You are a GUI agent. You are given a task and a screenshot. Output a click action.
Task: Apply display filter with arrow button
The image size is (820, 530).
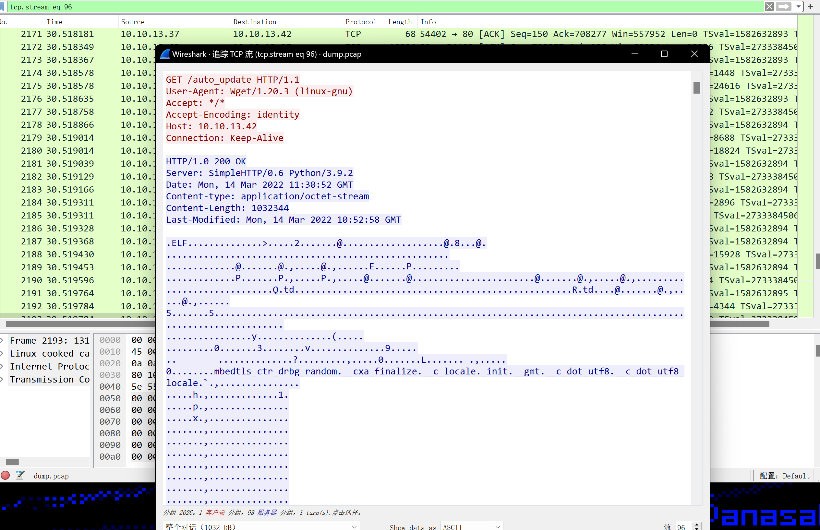point(784,6)
